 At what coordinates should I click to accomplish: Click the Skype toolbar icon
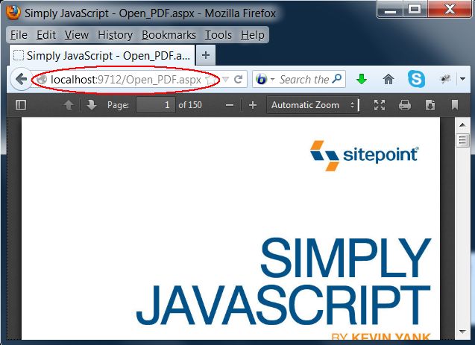point(416,79)
